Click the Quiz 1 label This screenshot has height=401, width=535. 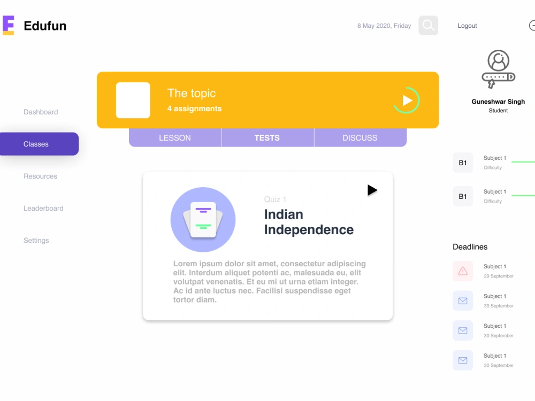point(275,199)
